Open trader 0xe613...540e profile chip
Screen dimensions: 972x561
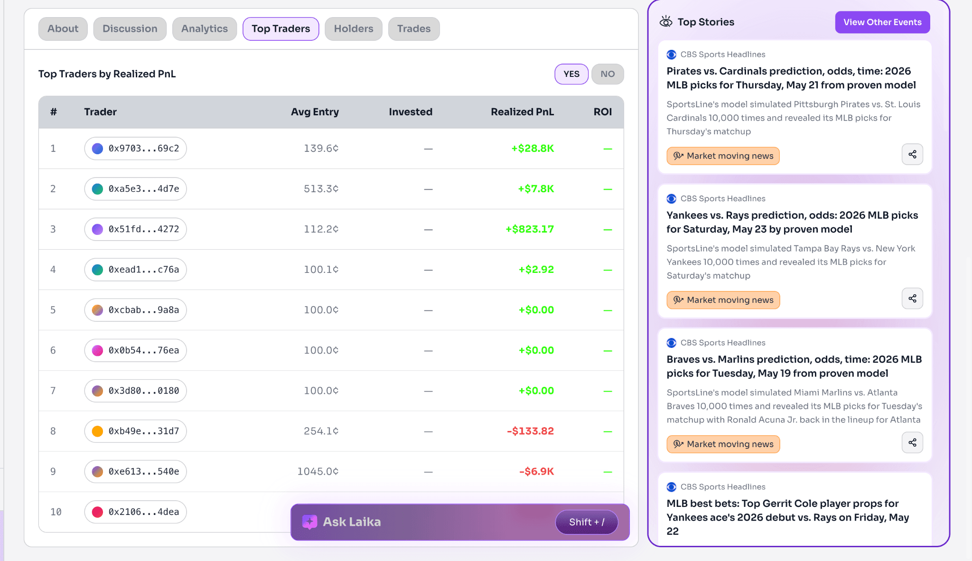pyautogui.click(x=135, y=471)
